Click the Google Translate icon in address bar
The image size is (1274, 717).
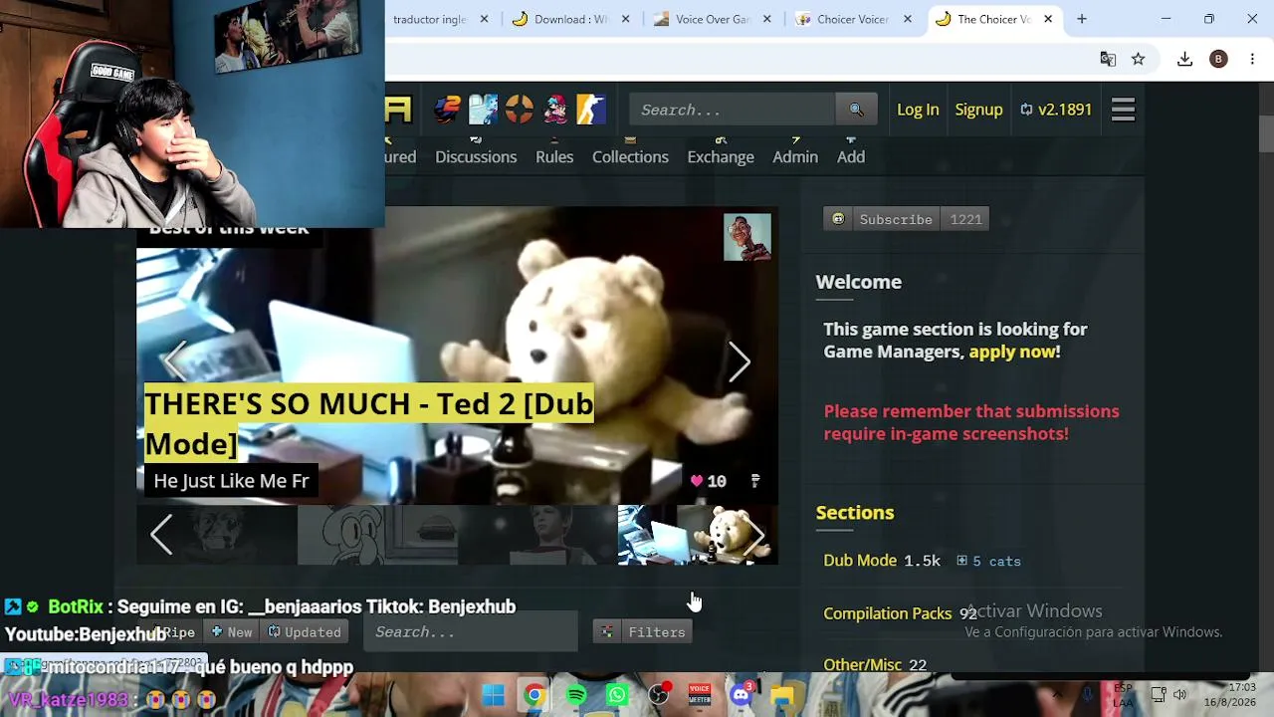[x=1108, y=59]
